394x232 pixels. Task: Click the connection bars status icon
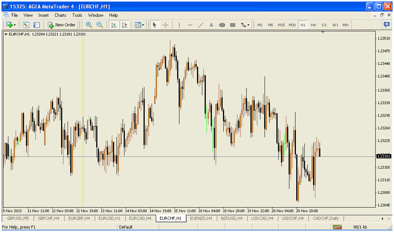(337, 227)
